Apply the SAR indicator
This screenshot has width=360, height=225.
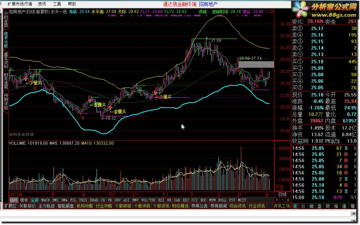point(177,200)
